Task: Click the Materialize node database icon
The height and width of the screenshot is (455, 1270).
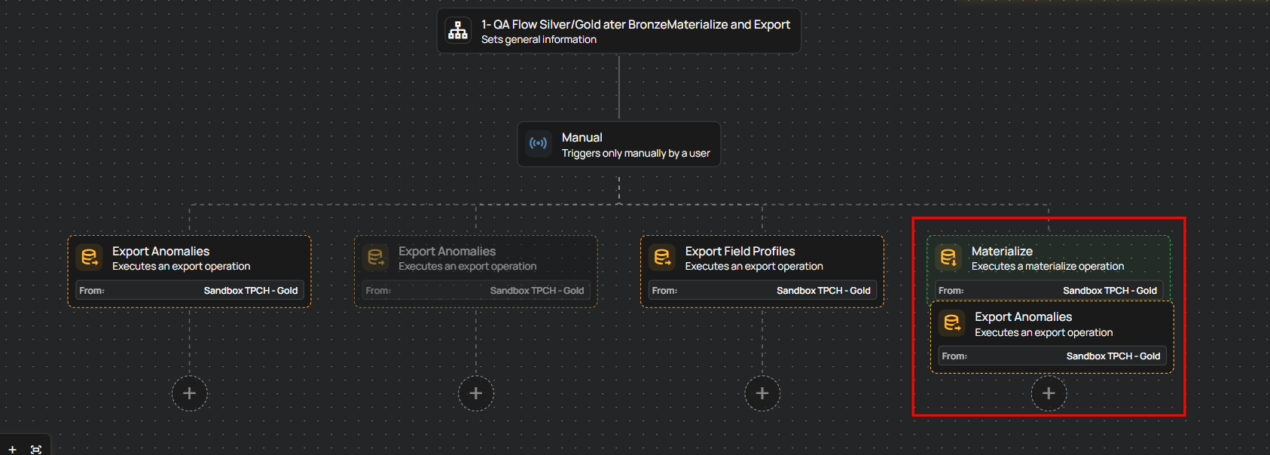Action: point(948,258)
